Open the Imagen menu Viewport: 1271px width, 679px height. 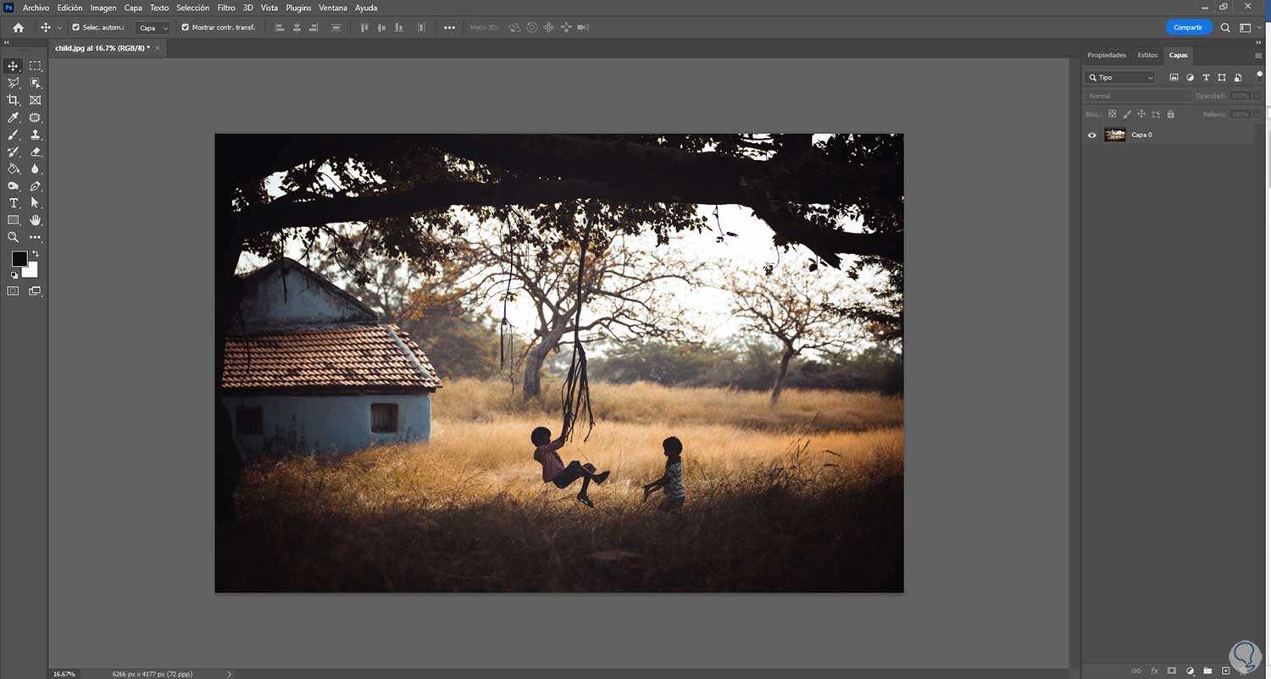[x=103, y=8]
